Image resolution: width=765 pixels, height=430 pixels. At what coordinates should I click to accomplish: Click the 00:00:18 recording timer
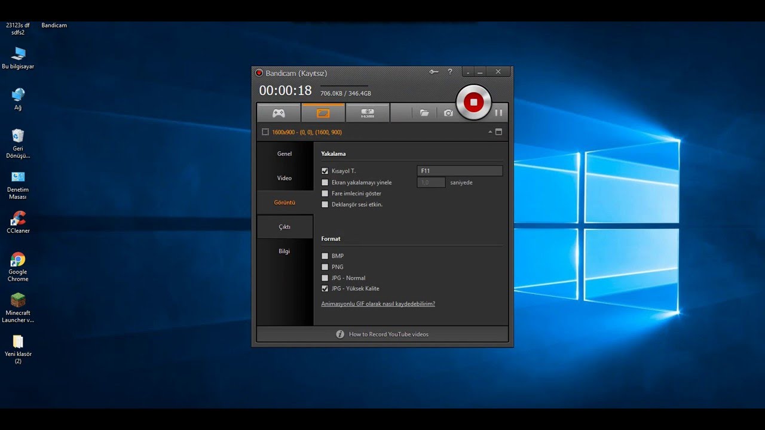point(286,91)
